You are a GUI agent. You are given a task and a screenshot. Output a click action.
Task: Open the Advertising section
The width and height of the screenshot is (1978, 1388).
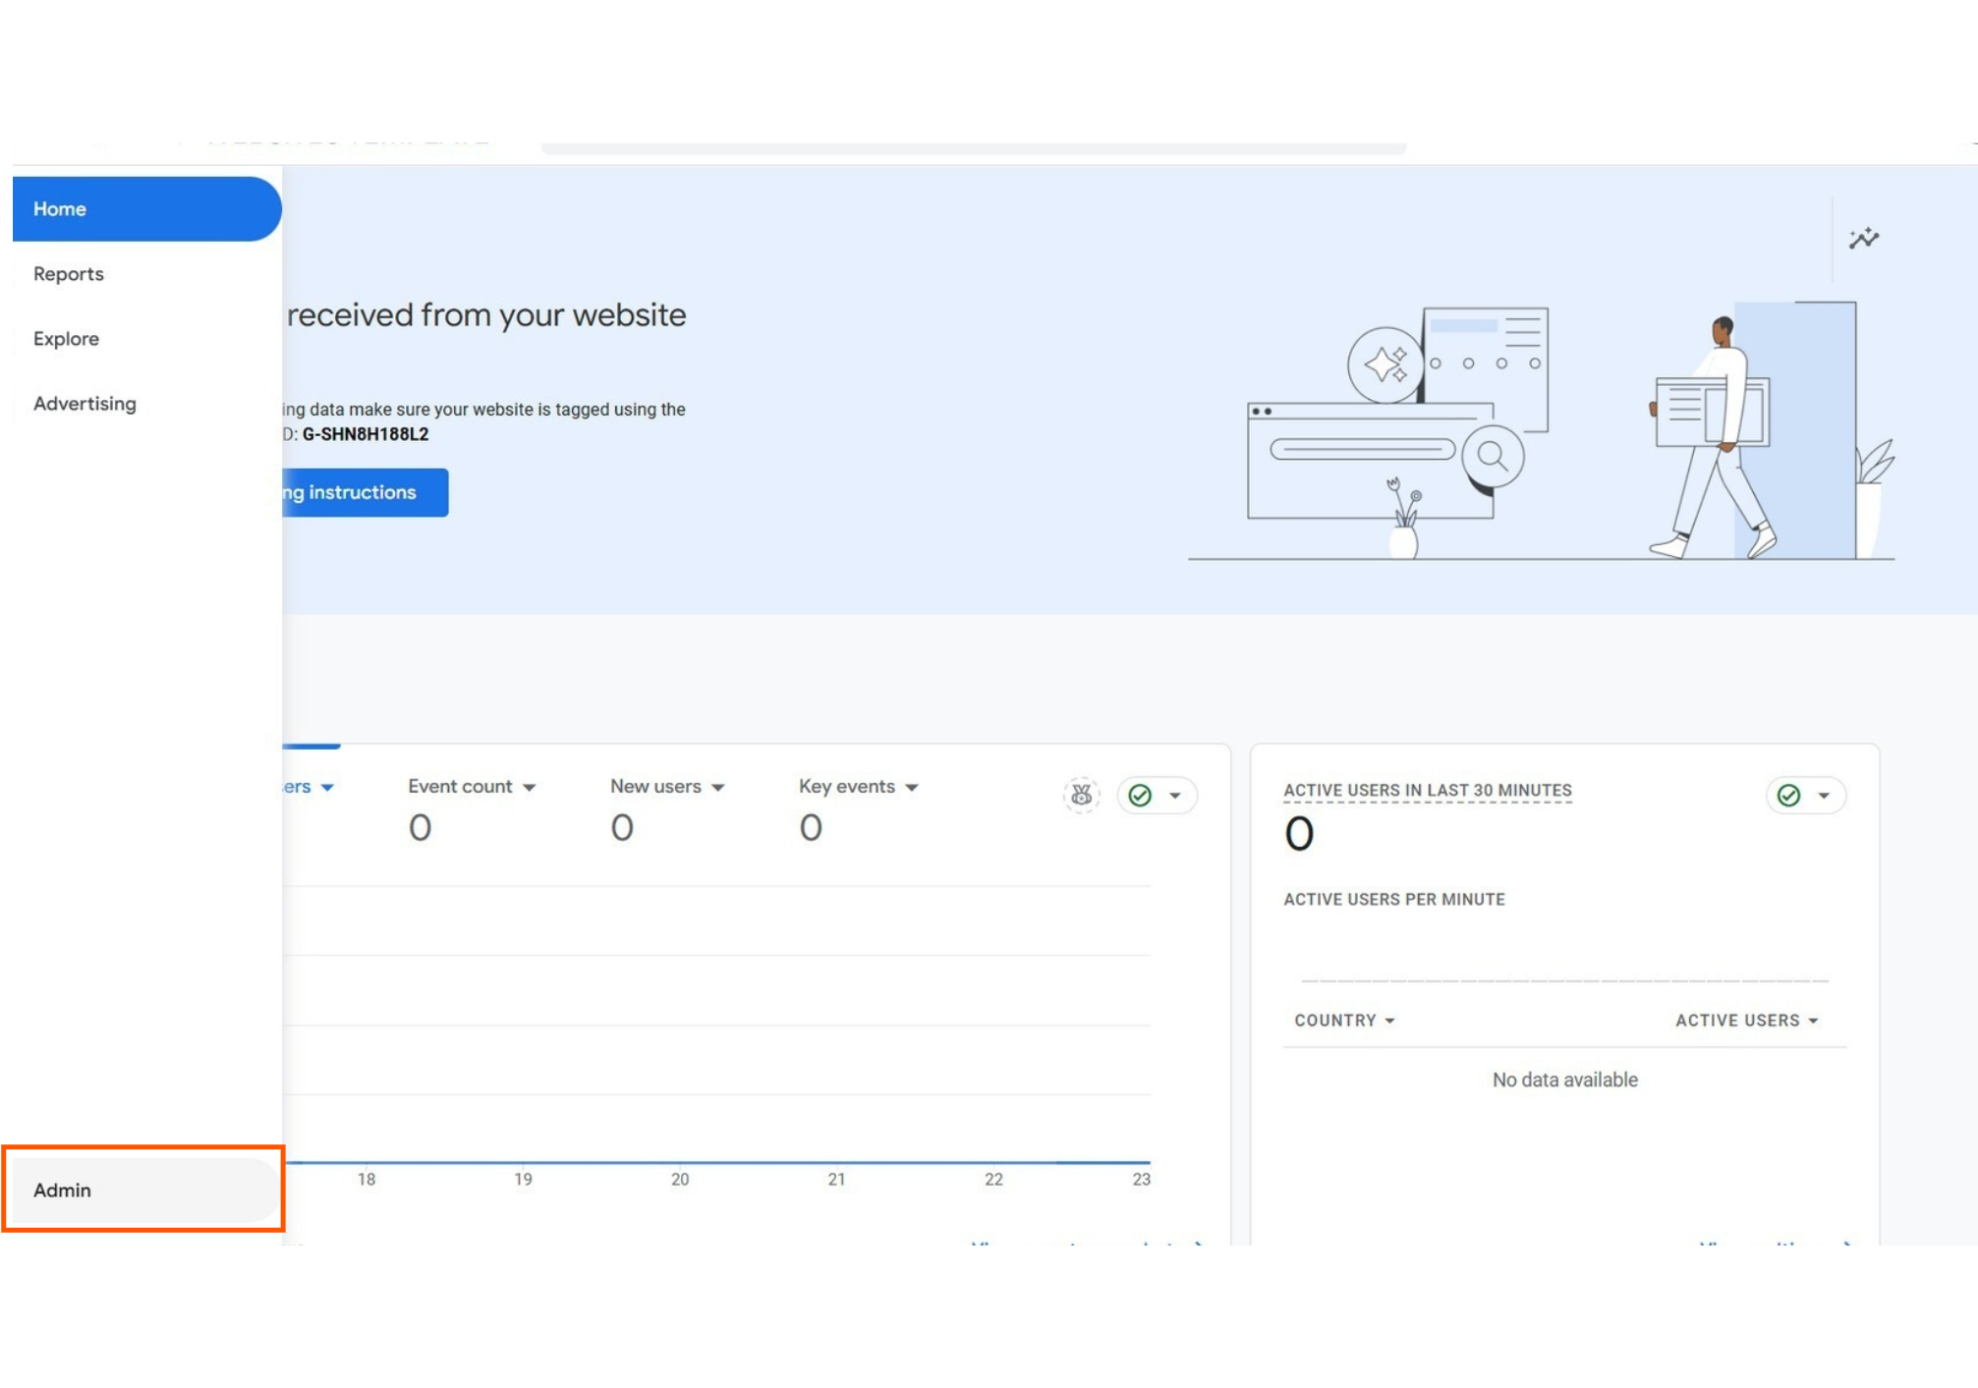point(85,404)
